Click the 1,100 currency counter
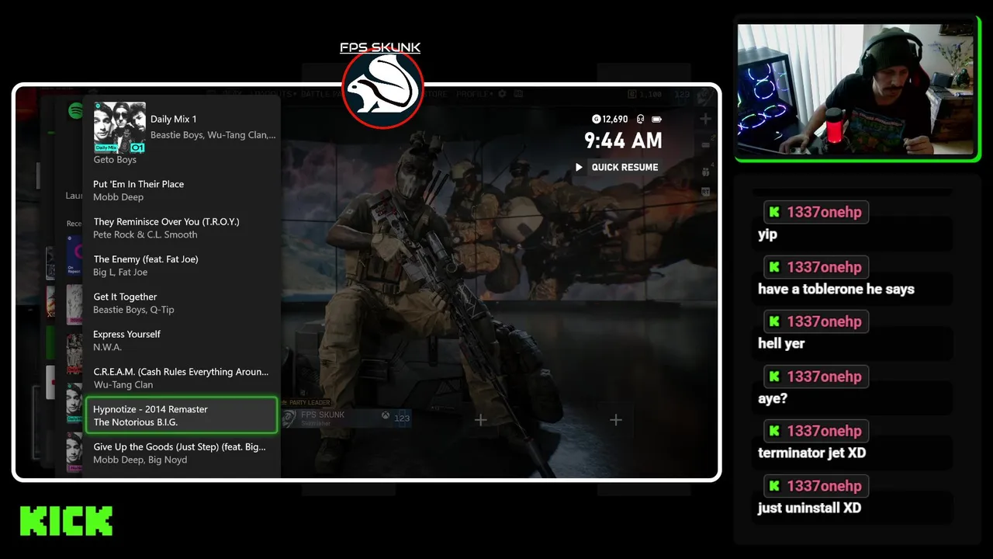Viewport: 993px width, 559px height. click(645, 94)
